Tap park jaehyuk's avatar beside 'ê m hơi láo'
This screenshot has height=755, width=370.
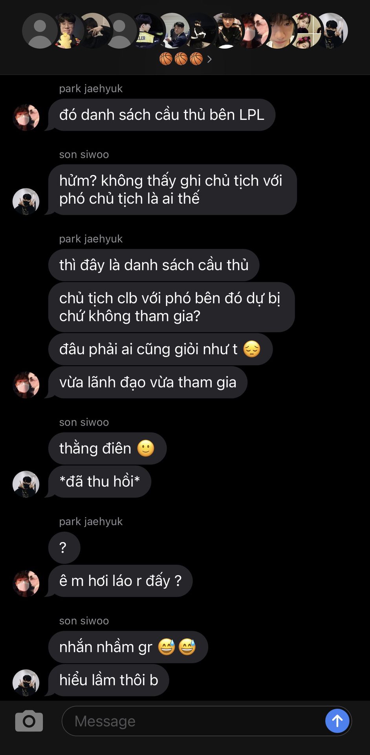[26, 584]
